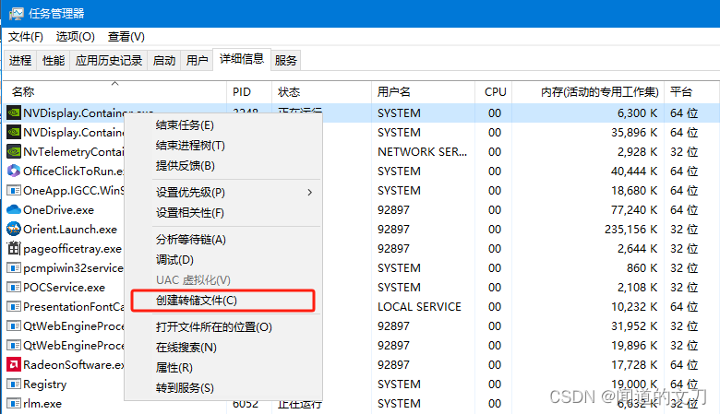This screenshot has height=414, width=720.
Task: Click the rlm.exe process icon
Action: 14,404
